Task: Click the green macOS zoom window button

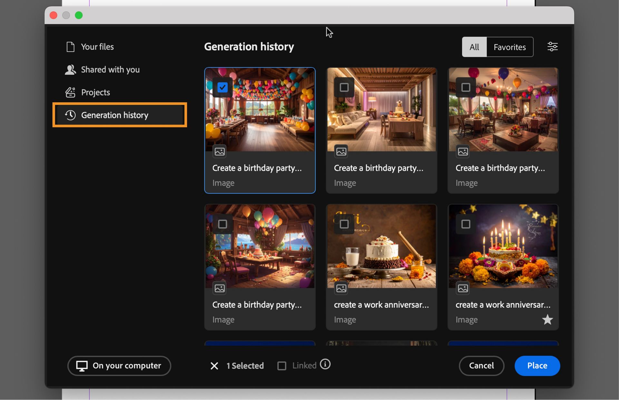Action: pos(79,15)
